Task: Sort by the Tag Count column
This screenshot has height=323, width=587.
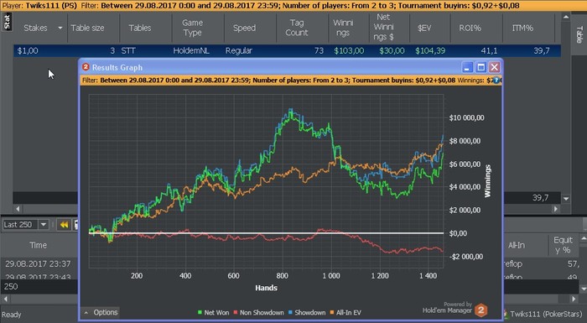Action: [x=297, y=28]
